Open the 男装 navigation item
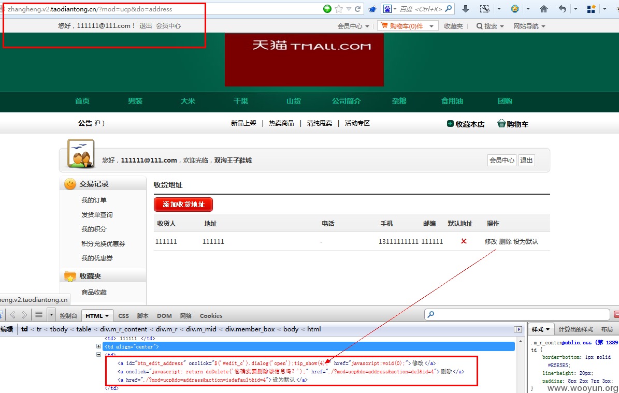Viewport: 619px width, 393px height. click(135, 101)
